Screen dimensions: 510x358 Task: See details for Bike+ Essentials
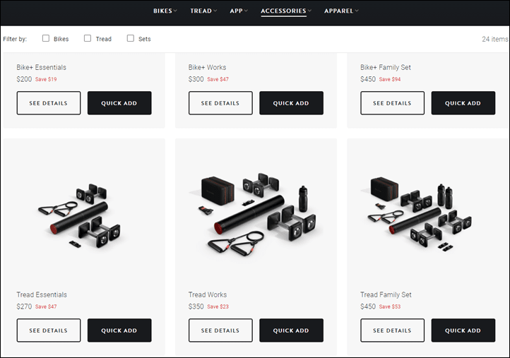(49, 103)
